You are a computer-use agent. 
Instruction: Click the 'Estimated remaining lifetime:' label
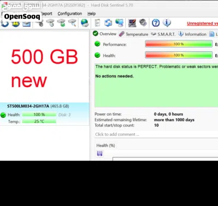(120, 120)
